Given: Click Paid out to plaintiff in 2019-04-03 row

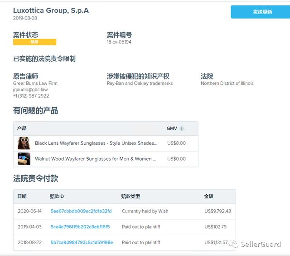Looking at the screenshot, I should tap(141, 227).
